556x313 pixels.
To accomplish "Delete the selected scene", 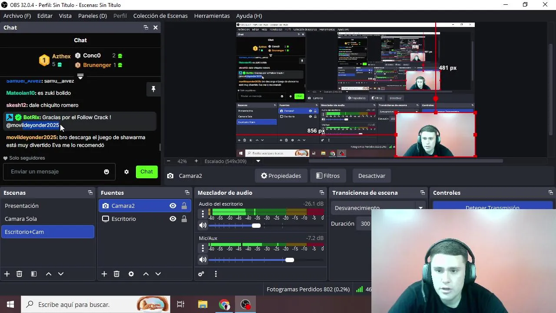I will coord(19,274).
